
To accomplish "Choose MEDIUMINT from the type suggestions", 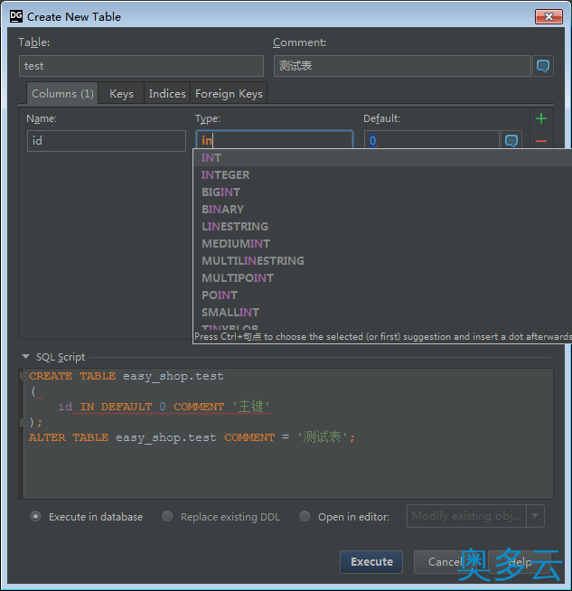I will coord(382,243).
